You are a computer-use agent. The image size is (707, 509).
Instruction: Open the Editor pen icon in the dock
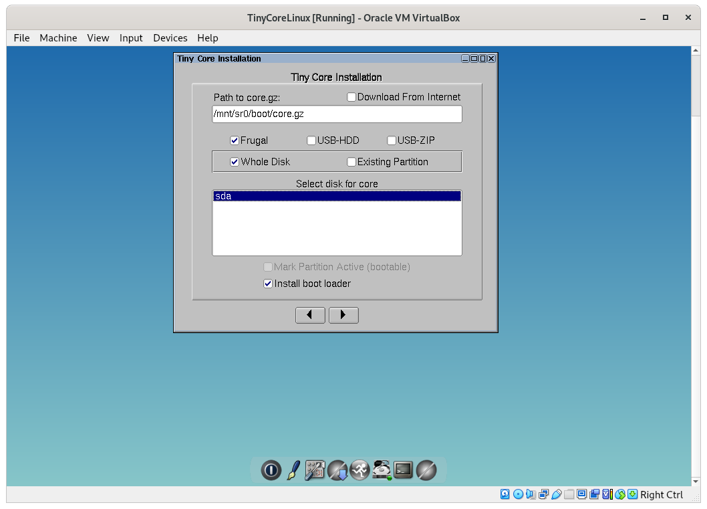click(293, 470)
